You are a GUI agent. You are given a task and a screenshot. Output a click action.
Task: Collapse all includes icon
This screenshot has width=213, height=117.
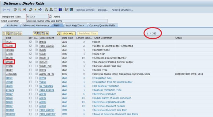point(47,33)
